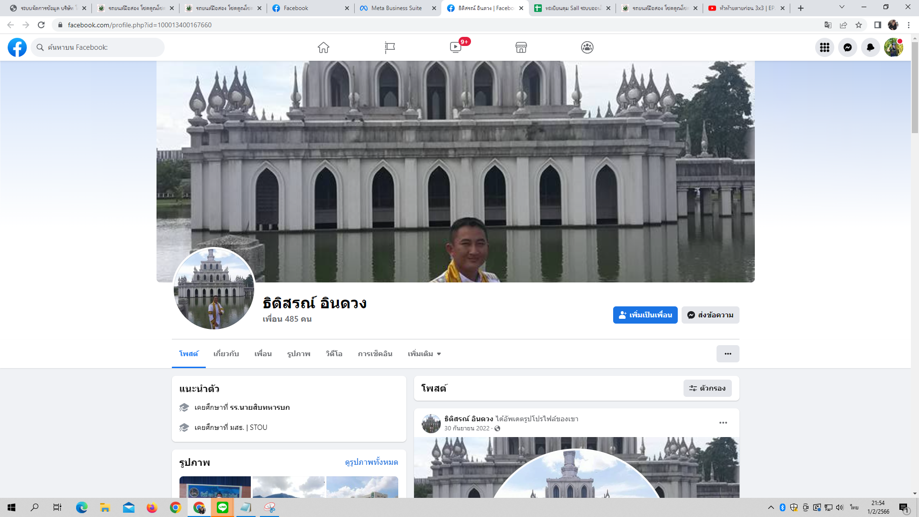Click the เพิ่มเป็นเพื่อน button
Image resolution: width=919 pixels, height=517 pixels.
click(645, 315)
